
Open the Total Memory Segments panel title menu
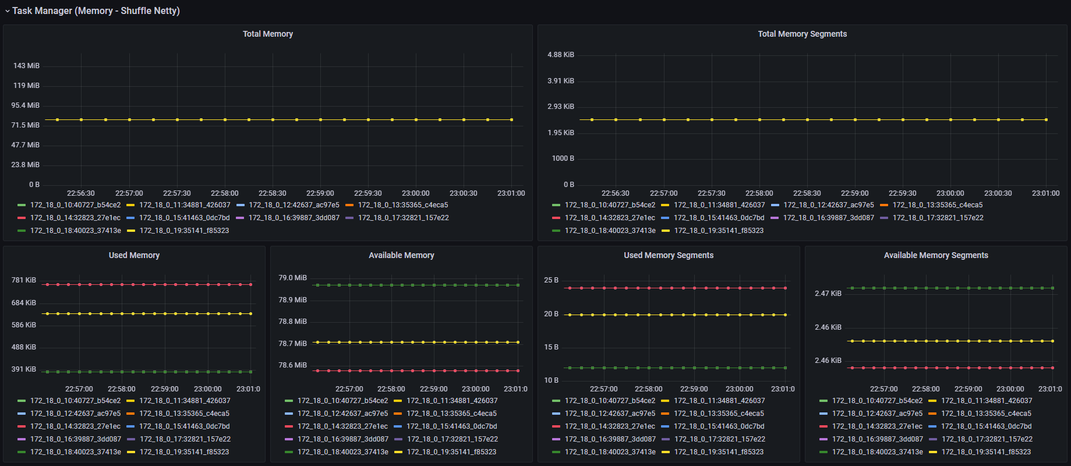pos(802,34)
